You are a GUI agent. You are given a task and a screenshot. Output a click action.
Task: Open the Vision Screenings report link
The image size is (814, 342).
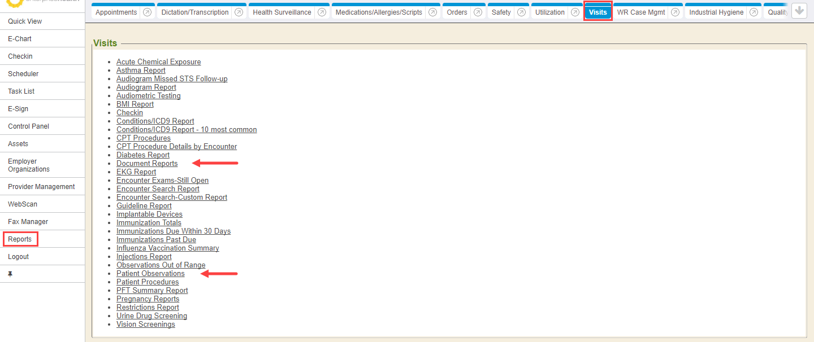point(145,325)
